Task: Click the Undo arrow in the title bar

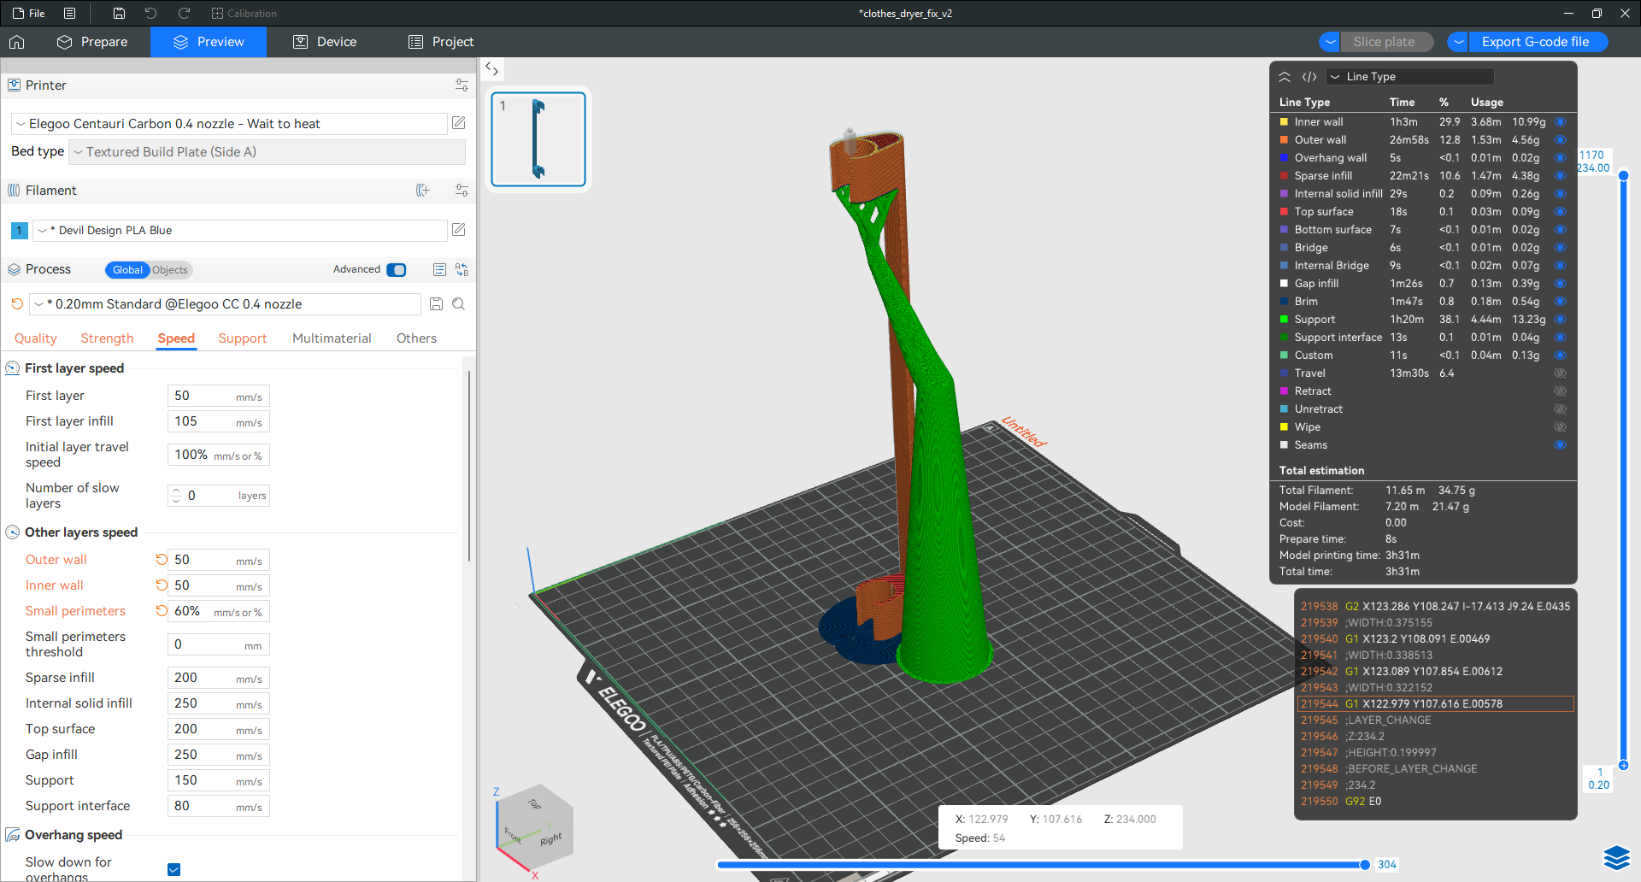Action: point(151,13)
